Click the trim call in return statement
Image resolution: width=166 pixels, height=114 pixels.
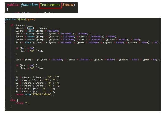click(x=27, y=94)
